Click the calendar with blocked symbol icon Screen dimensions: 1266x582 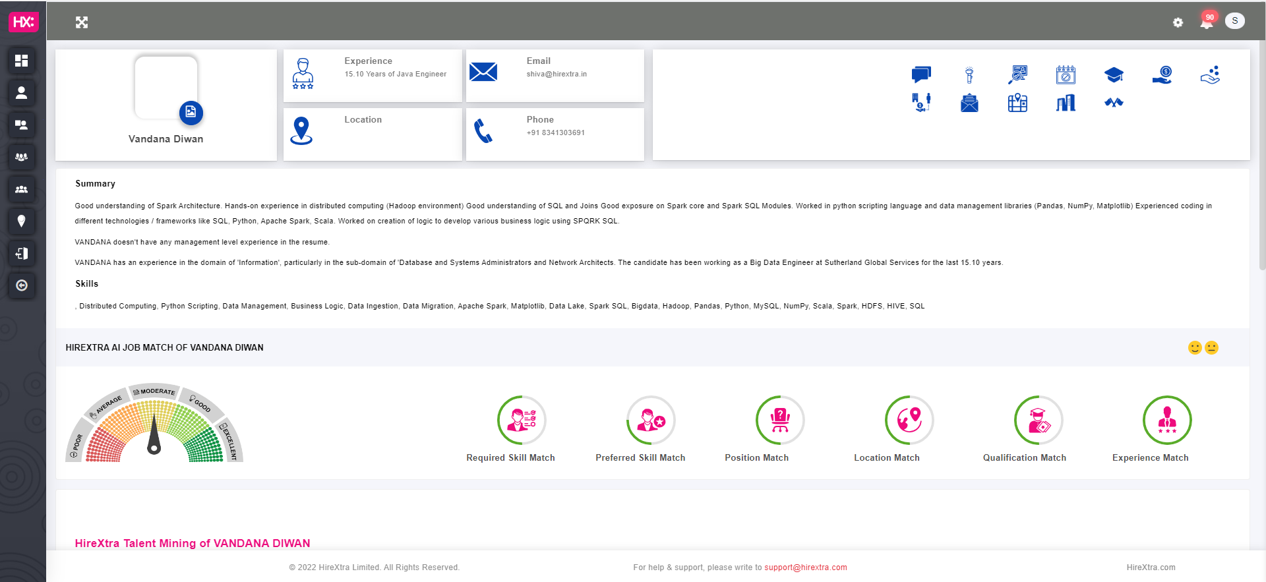point(1066,74)
